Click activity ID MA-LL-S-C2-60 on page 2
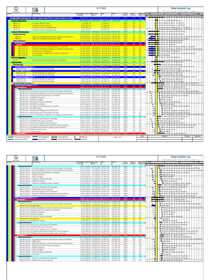The image size is (210, 280). click(x=26, y=233)
